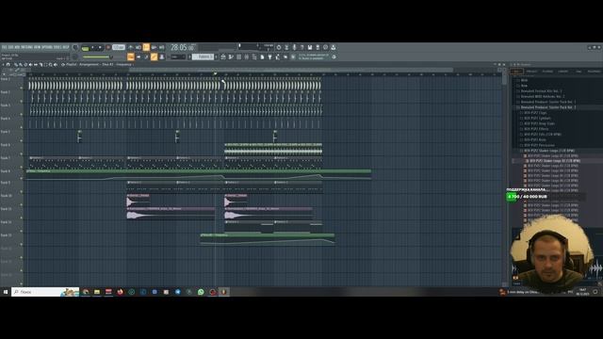Expand the RIX PSP2 Kicks folder

[x=535, y=139]
